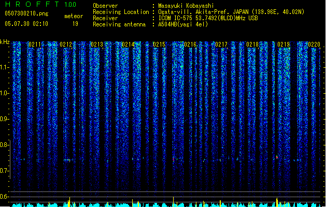Click the 1.1 kHz axis tick label
Image resolution: width=326 pixels, height=207 pixels.
(5, 67)
